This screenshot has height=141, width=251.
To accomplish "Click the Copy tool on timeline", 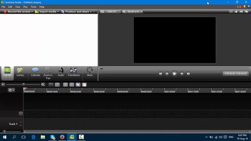I will (x=78, y=85).
